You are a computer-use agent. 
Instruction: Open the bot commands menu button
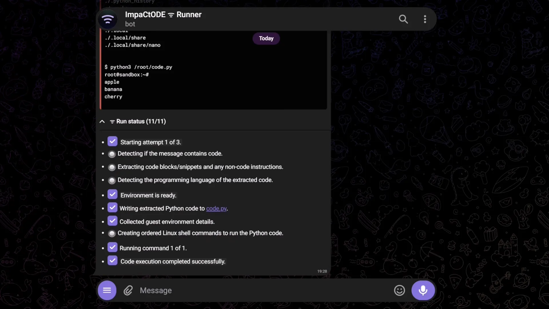[x=107, y=290]
